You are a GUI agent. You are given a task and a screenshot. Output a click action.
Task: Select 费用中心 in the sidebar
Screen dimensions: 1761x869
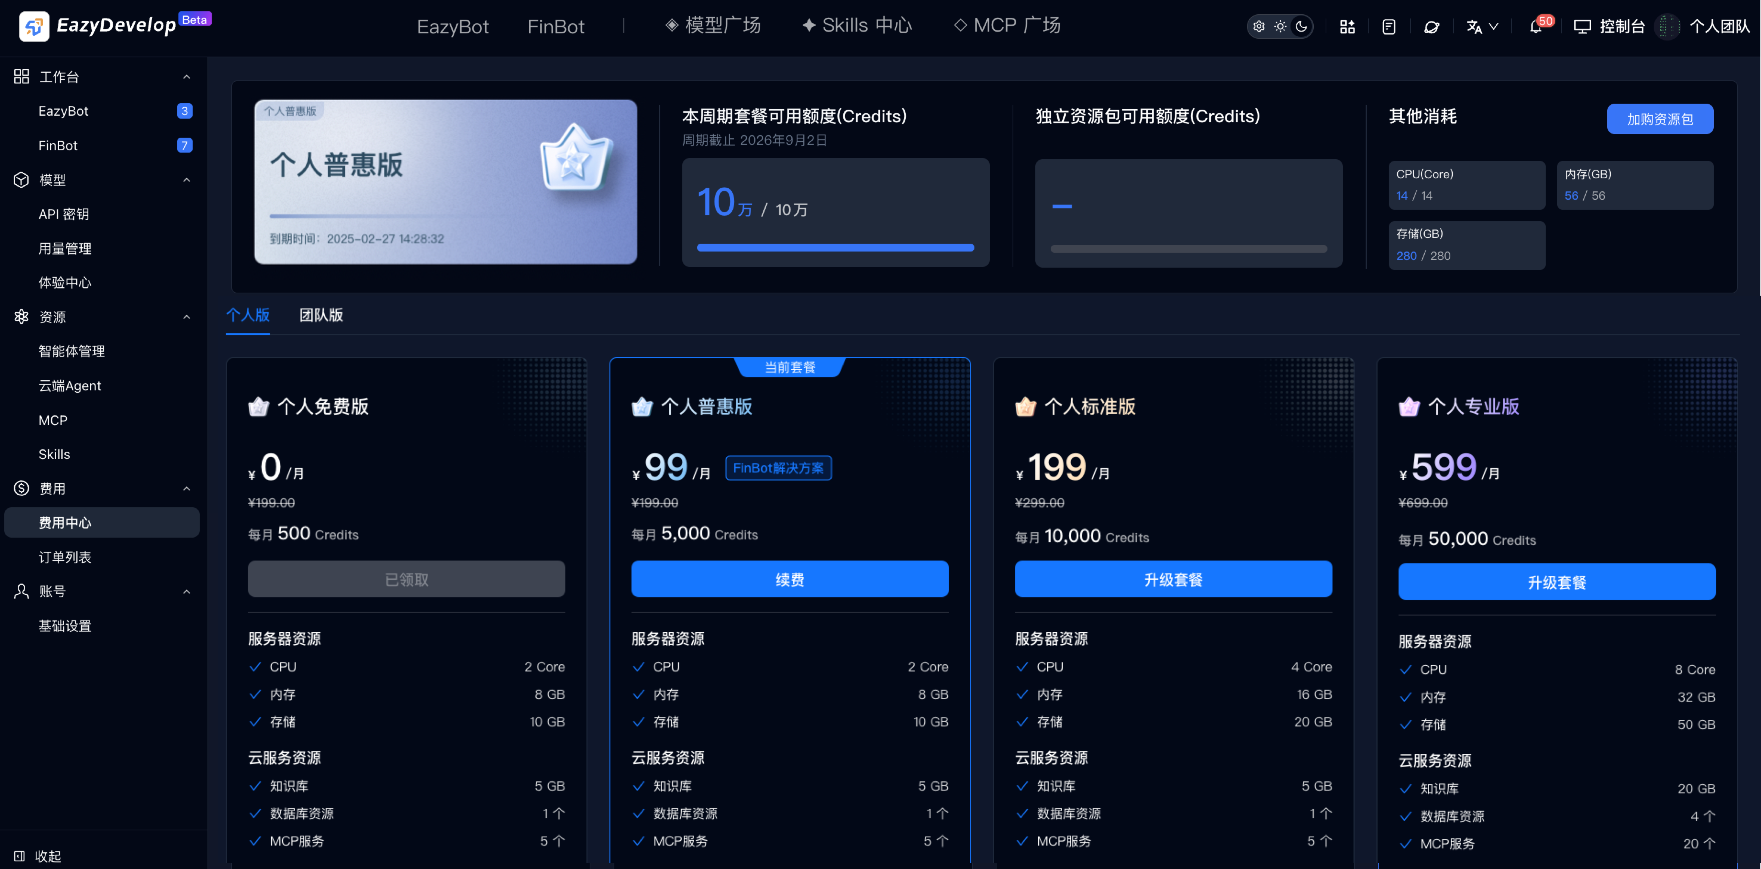click(x=102, y=523)
